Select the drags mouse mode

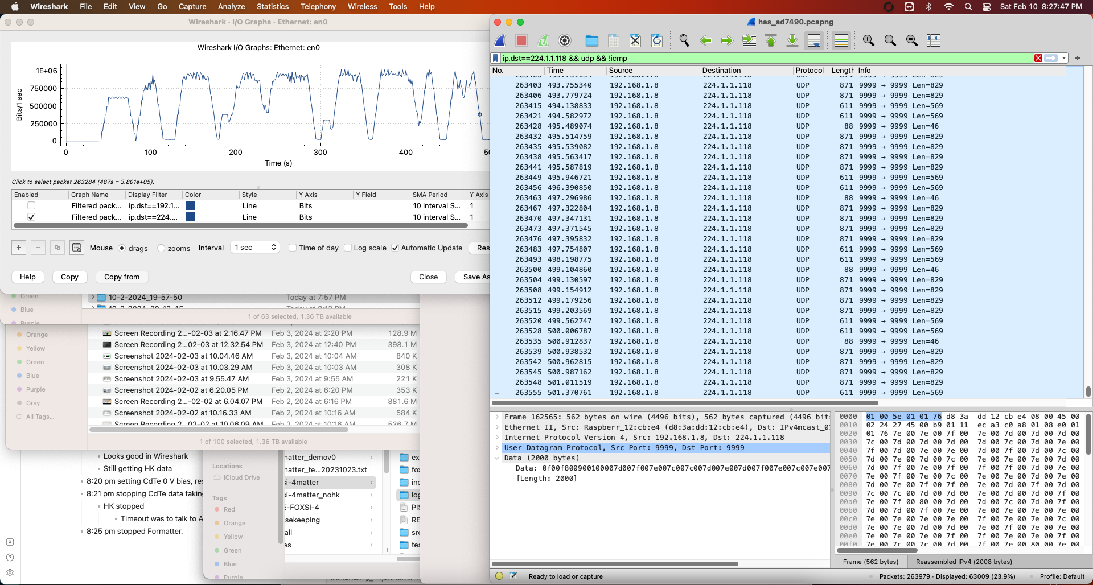122,248
